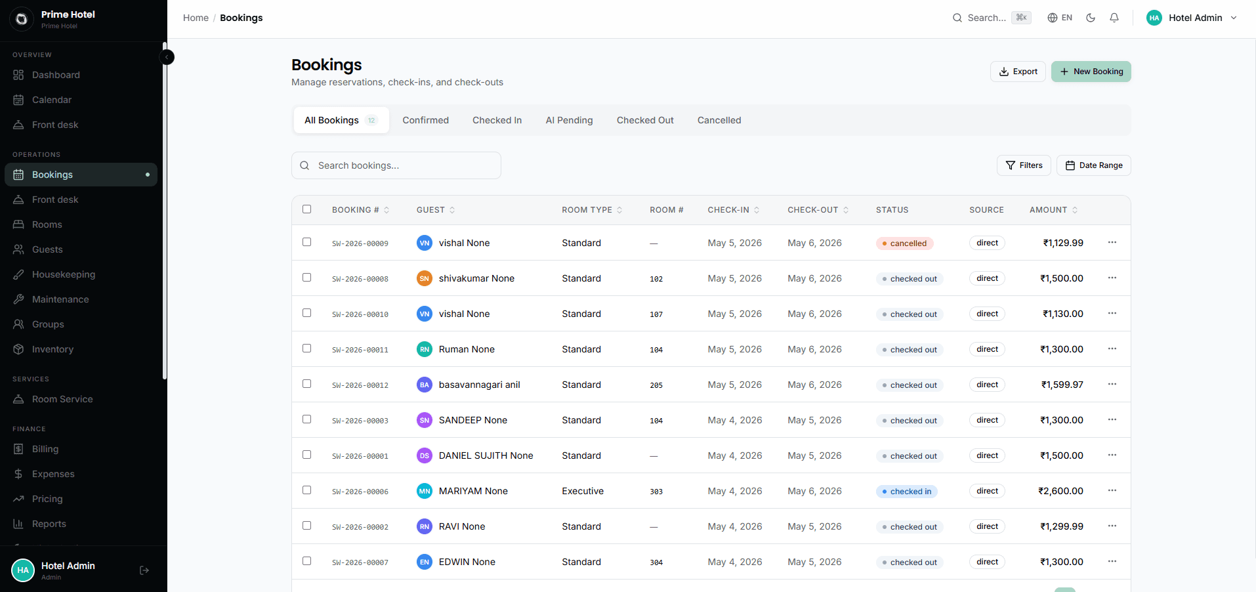
Task: Click the Home breadcrumb link
Action: (196, 18)
